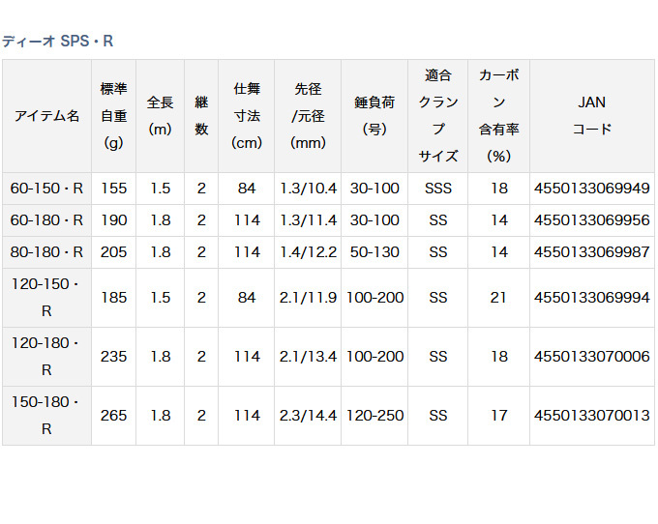Select the 適合クランプサイズ header cell

click(x=438, y=116)
